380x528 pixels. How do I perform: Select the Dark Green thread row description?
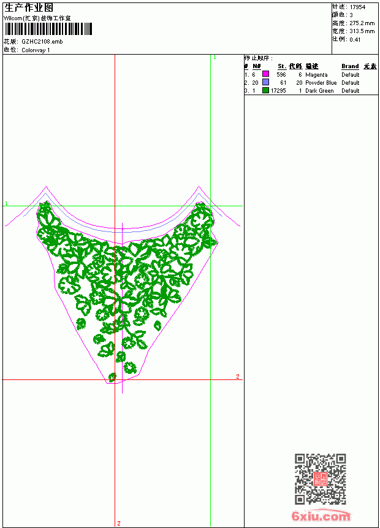(319, 91)
